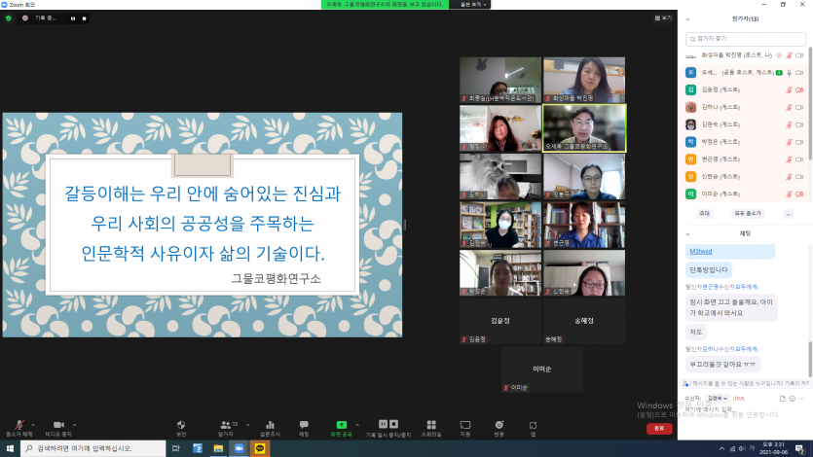The width and height of the screenshot is (813, 457).
Task: Open the 보안 security shield icon
Action: coord(181,424)
